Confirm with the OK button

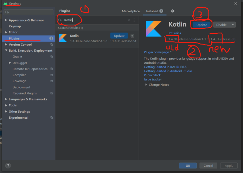point(188,166)
